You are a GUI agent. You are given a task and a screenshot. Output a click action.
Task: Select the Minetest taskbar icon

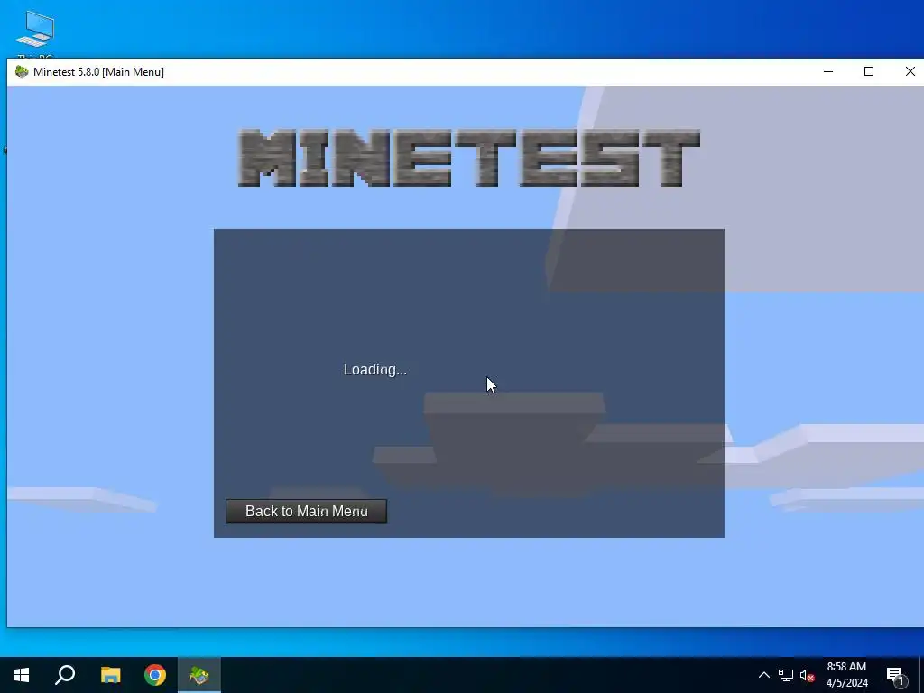point(199,675)
